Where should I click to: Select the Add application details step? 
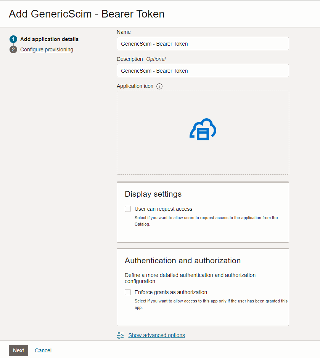[49, 39]
